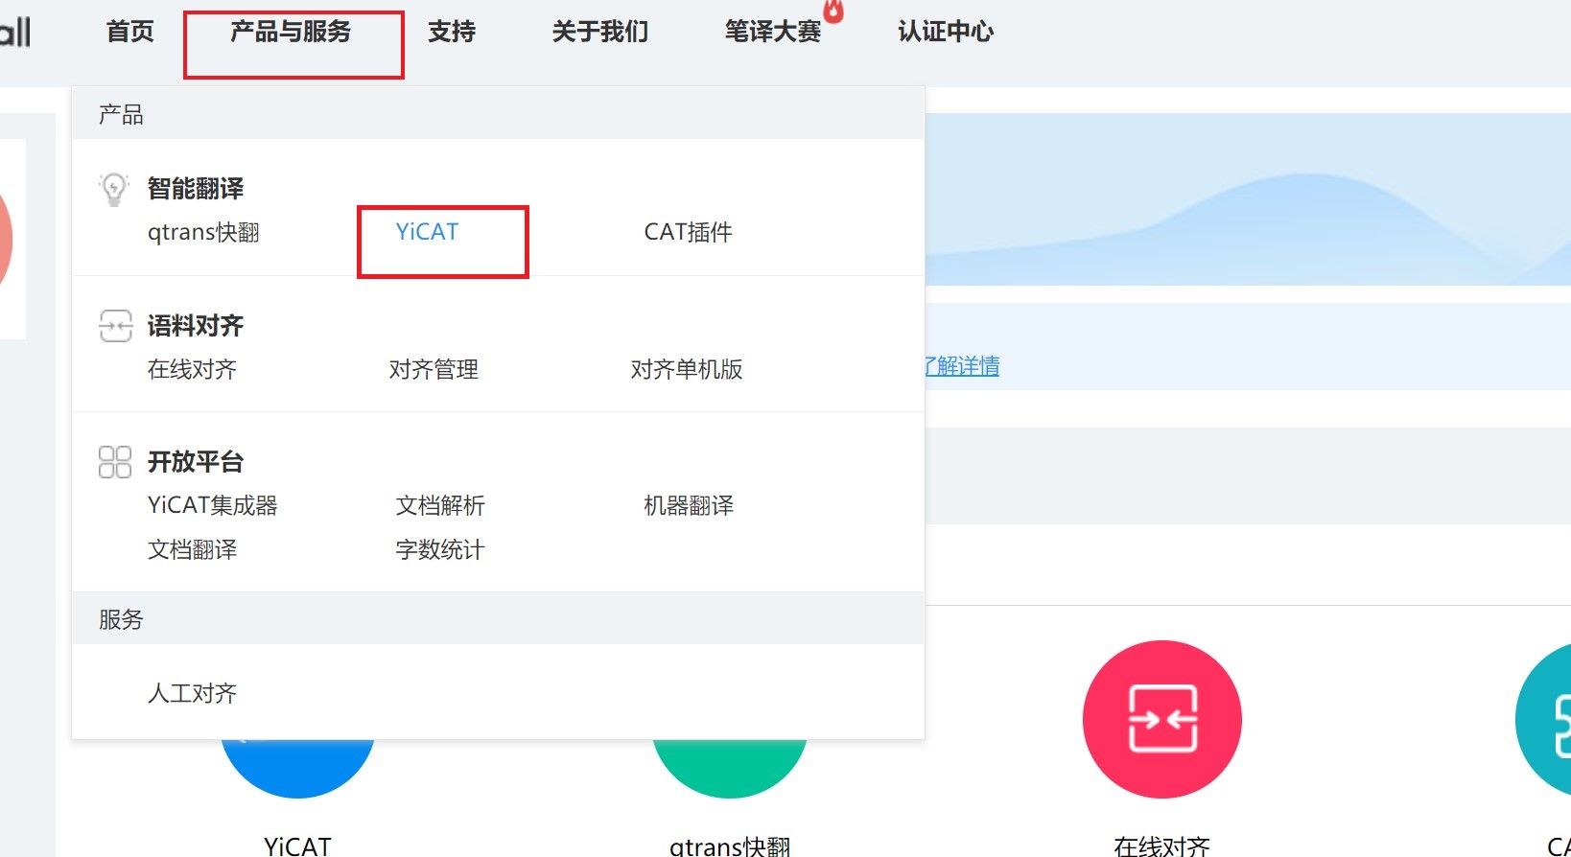Select 文档翻译 in the dropdown

pyautogui.click(x=192, y=549)
